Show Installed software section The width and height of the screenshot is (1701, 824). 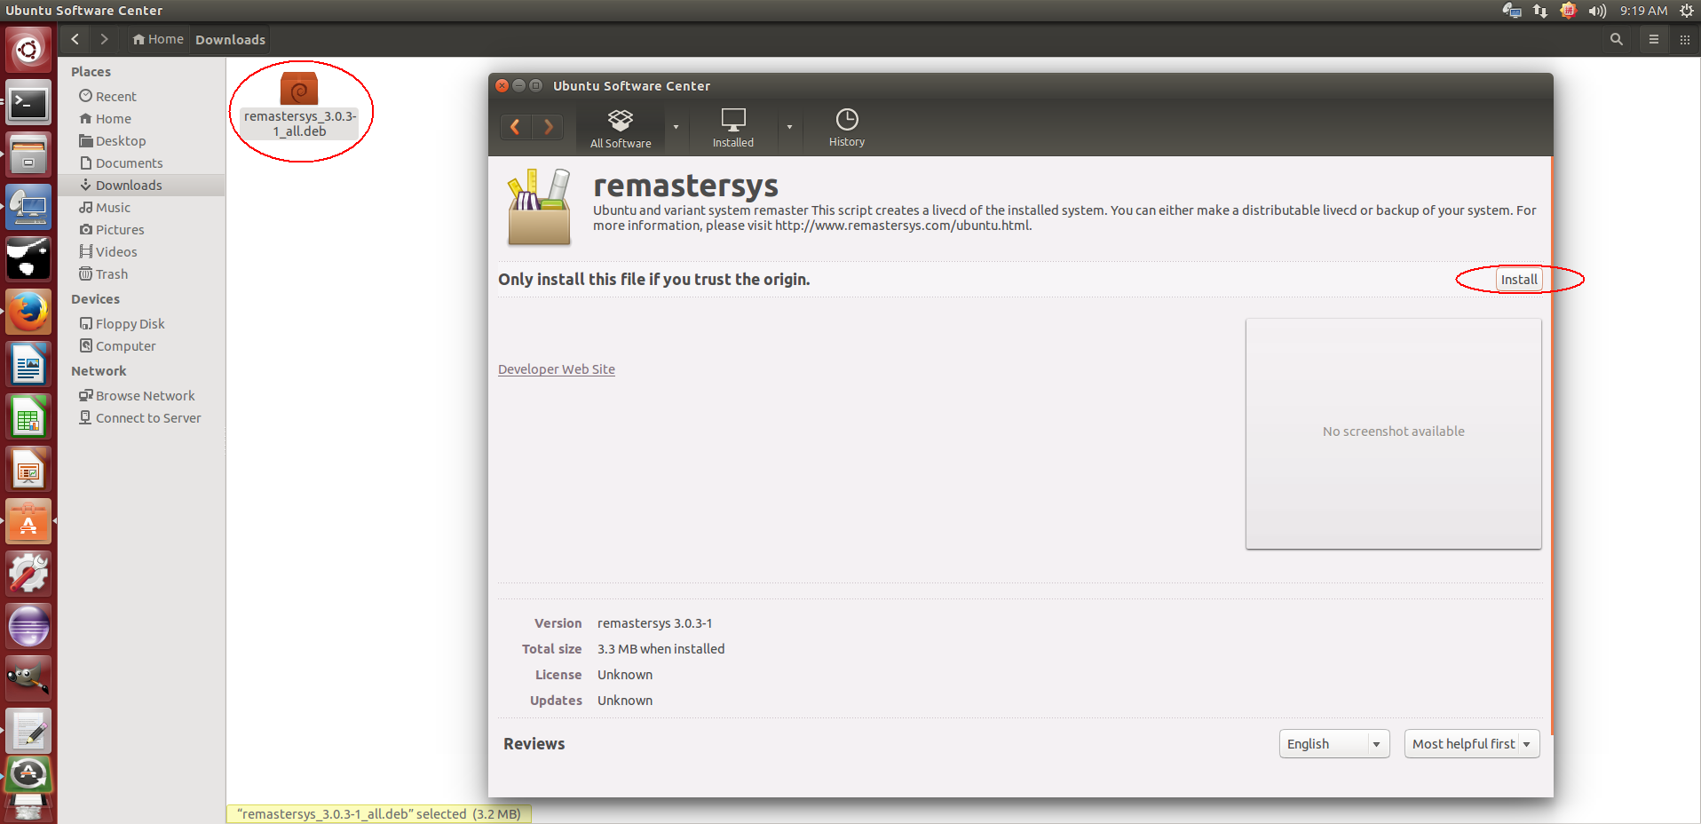(733, 129)
